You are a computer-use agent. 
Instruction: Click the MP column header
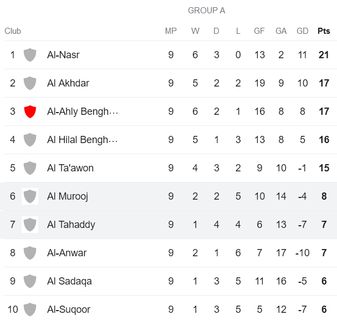coord(171,31)
